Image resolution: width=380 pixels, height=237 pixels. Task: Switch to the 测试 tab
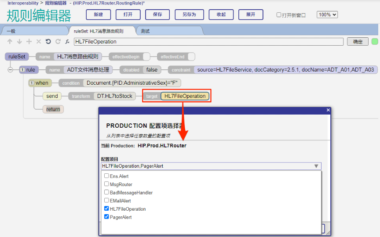145,31
